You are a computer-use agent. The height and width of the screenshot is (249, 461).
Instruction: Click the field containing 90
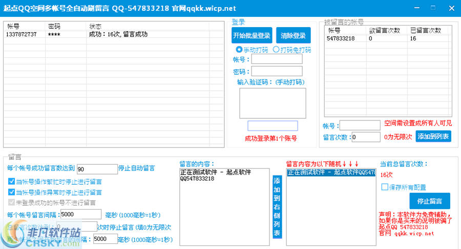click(x=97, y=169)
